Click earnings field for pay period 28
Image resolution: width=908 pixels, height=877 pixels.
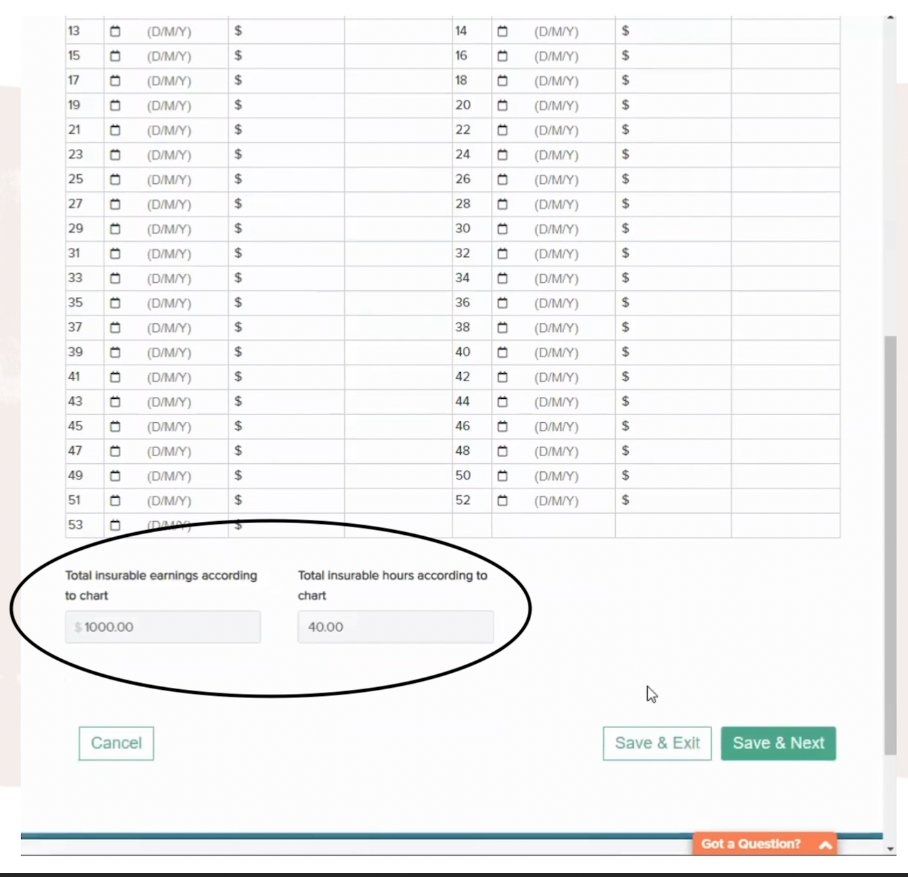(673, 204)
